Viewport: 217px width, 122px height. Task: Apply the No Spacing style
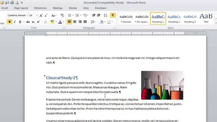(x=142, y=19)
